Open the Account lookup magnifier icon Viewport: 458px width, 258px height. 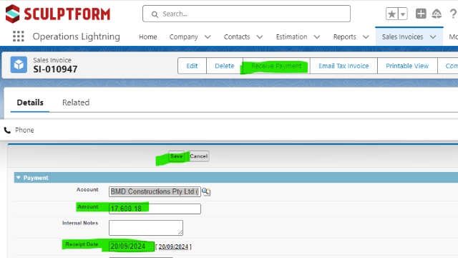pos(206,191)
